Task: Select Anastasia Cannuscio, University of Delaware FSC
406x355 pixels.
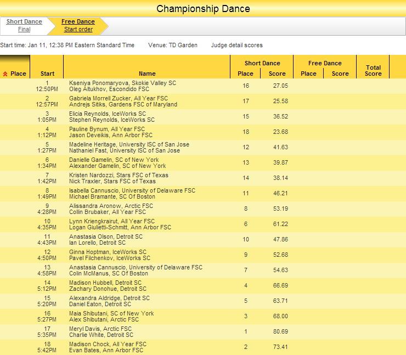Action: pyautogui.click(x=136, y=267)
